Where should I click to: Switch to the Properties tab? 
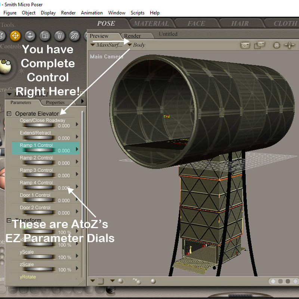coord(55,102)
